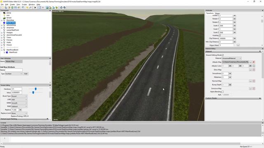The width and height of the screenshot is (264, 148).
Task: Open the RMB Subtract dropdown
Action: coord(19,106)
